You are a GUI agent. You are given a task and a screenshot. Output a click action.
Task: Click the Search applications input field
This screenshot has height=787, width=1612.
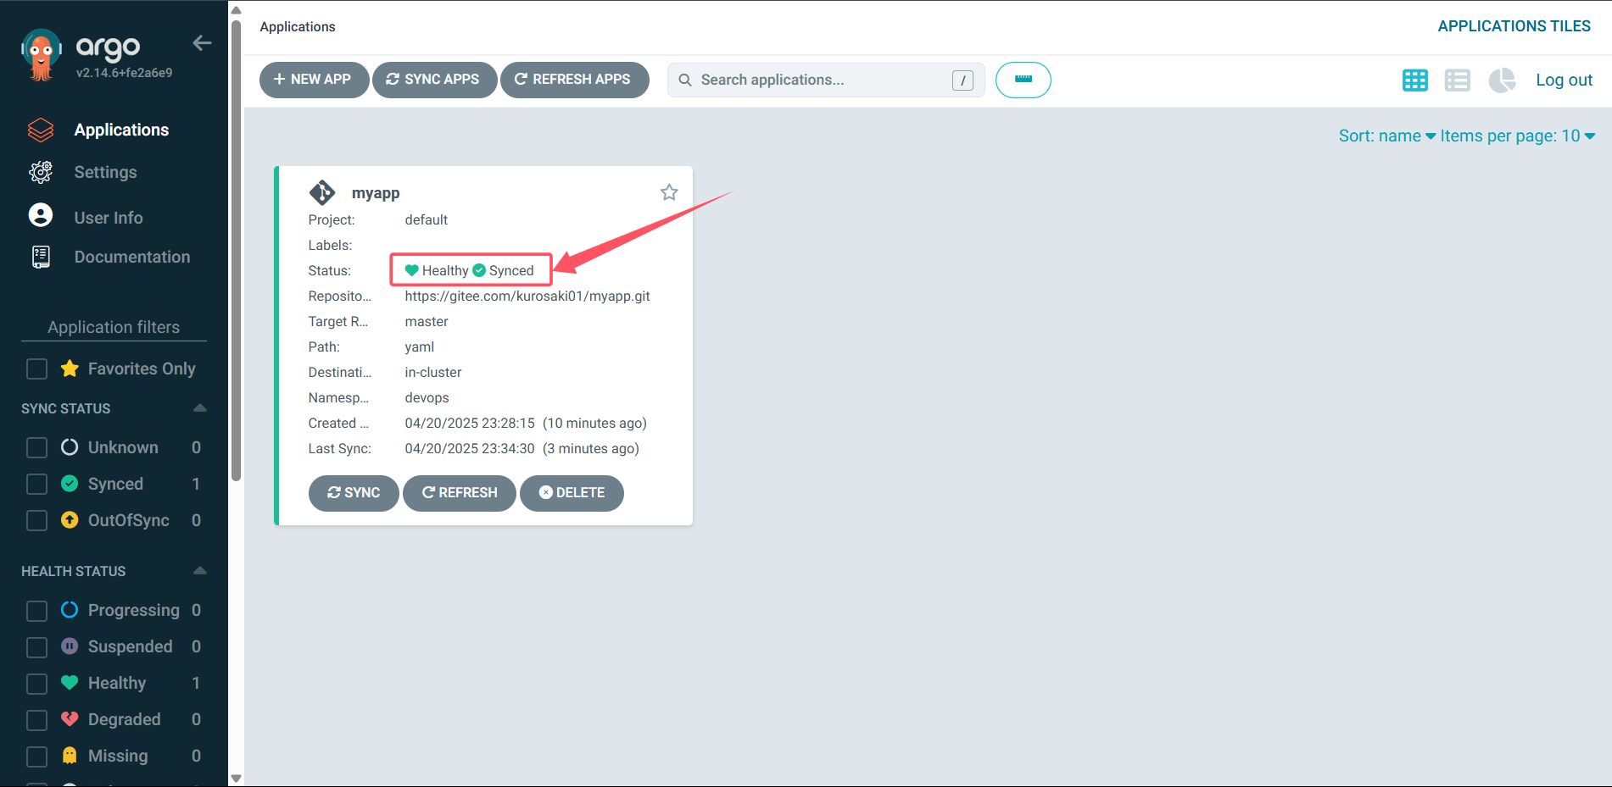(825, 80)
